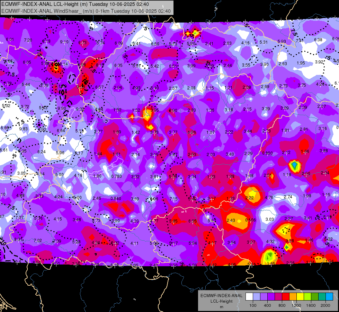Click the lime green legend swatch
The height and width of the screenshot is (312, 339).
tap(307, 297)
